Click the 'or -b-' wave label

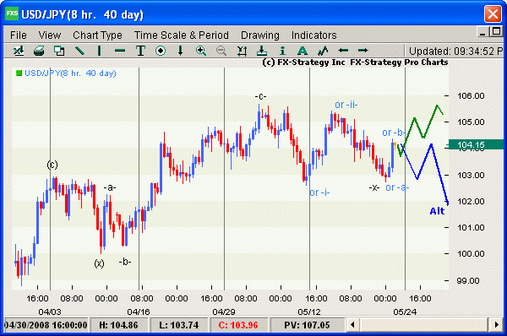point(393,133)
